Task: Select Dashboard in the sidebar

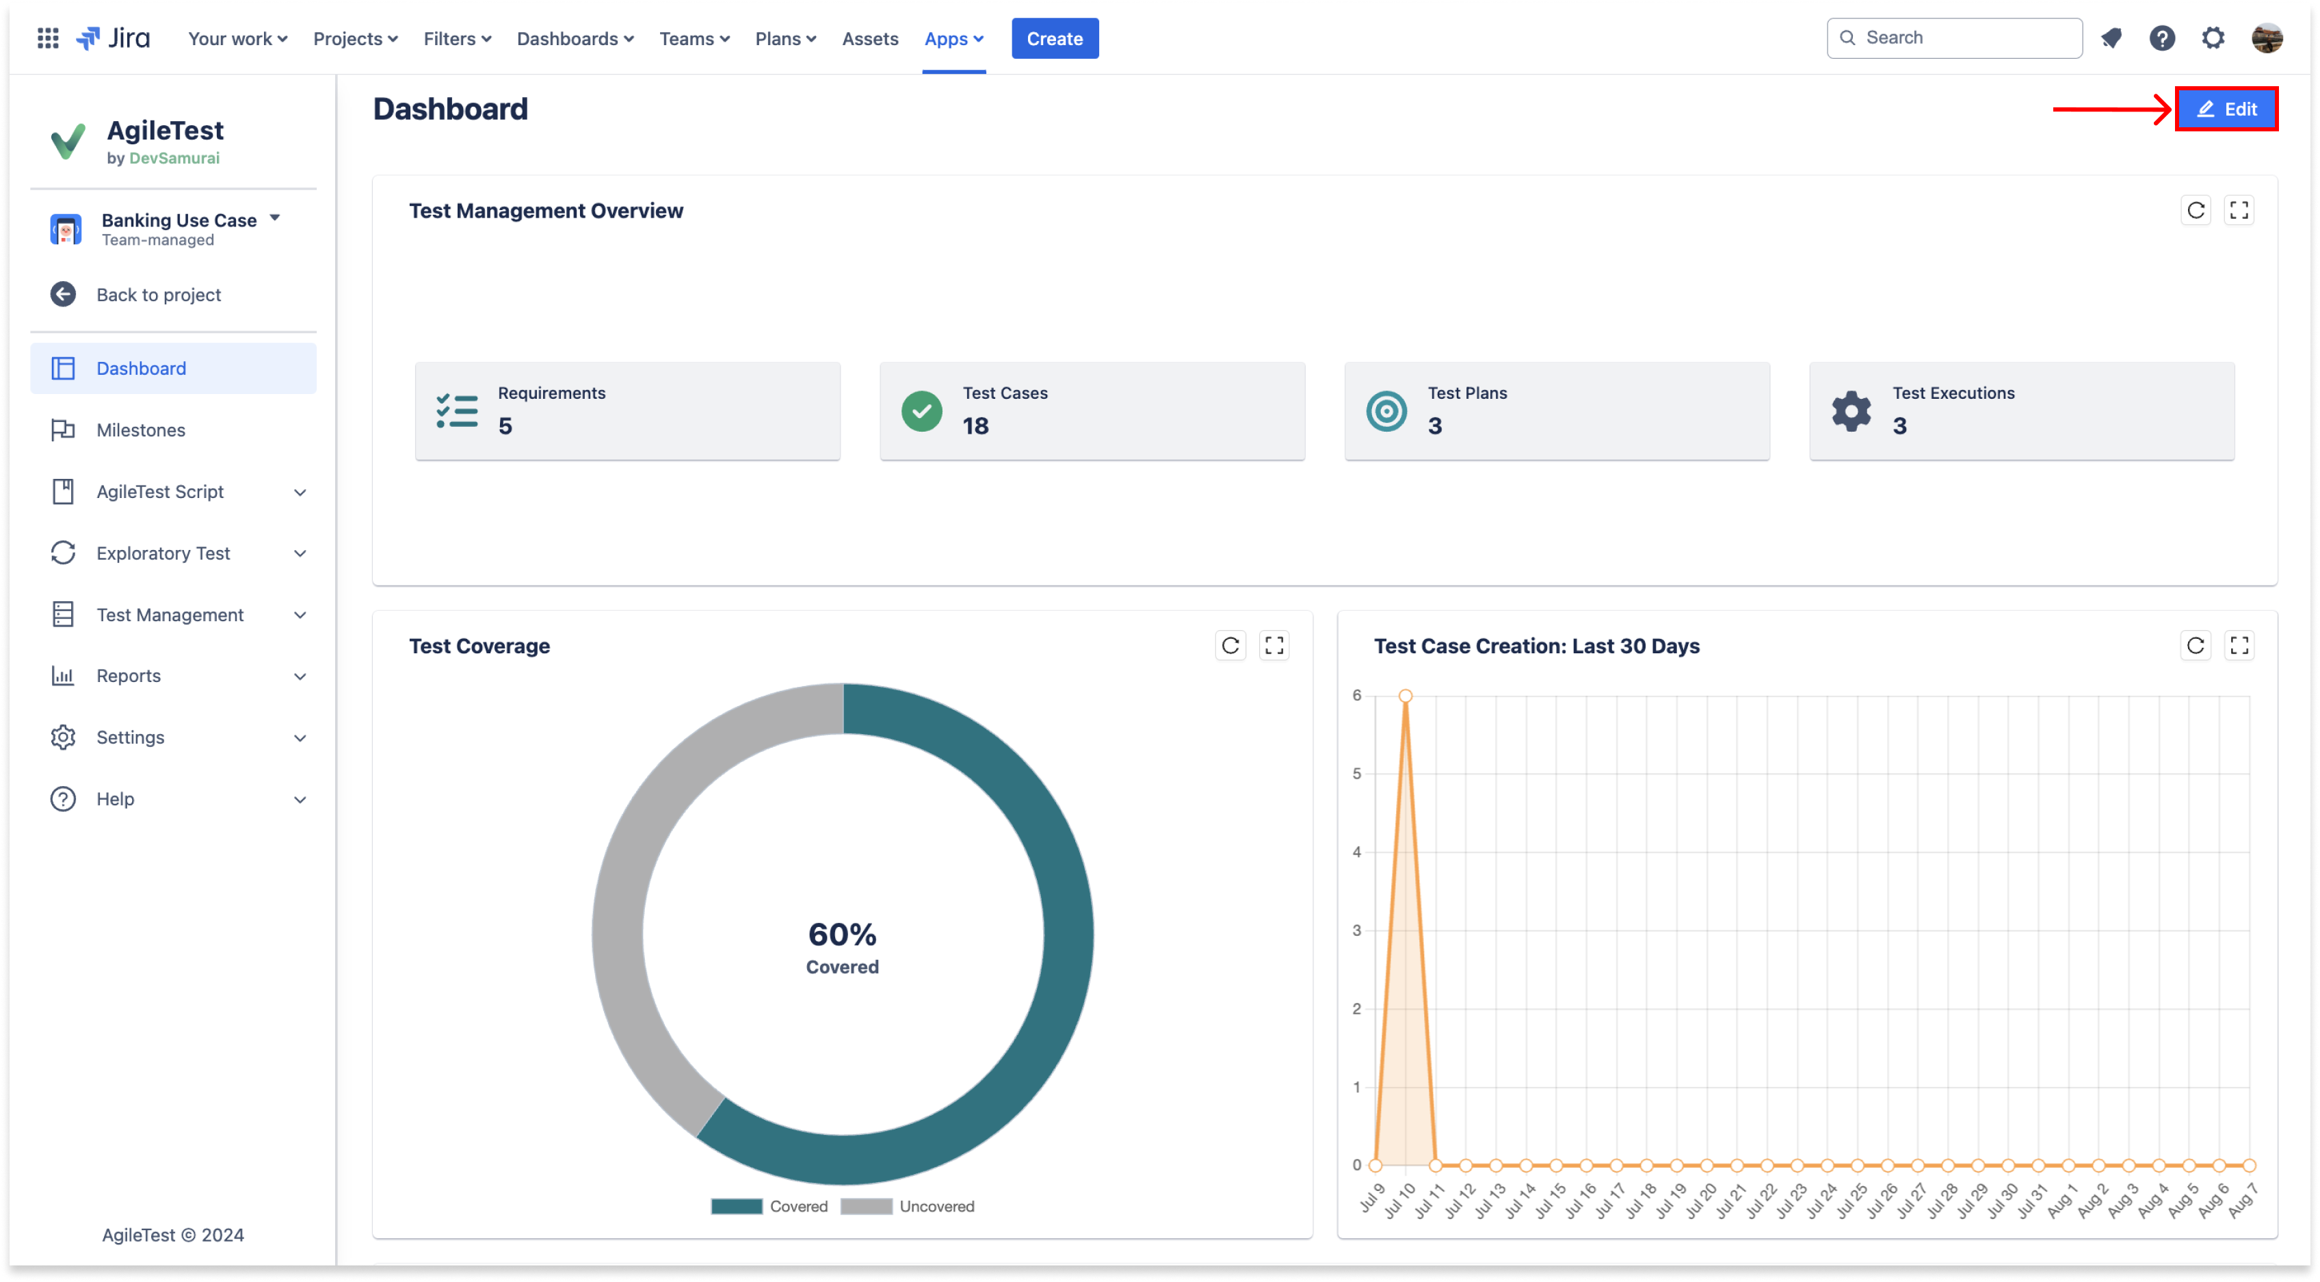Action: point(173,367)
